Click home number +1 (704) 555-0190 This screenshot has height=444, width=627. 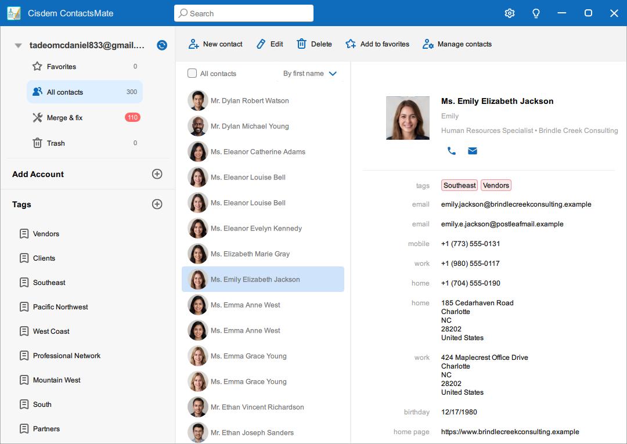(x=470, y=283)
